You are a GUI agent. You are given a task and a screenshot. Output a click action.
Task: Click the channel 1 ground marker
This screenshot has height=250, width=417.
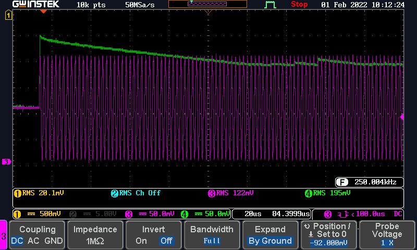coord(8,15)
